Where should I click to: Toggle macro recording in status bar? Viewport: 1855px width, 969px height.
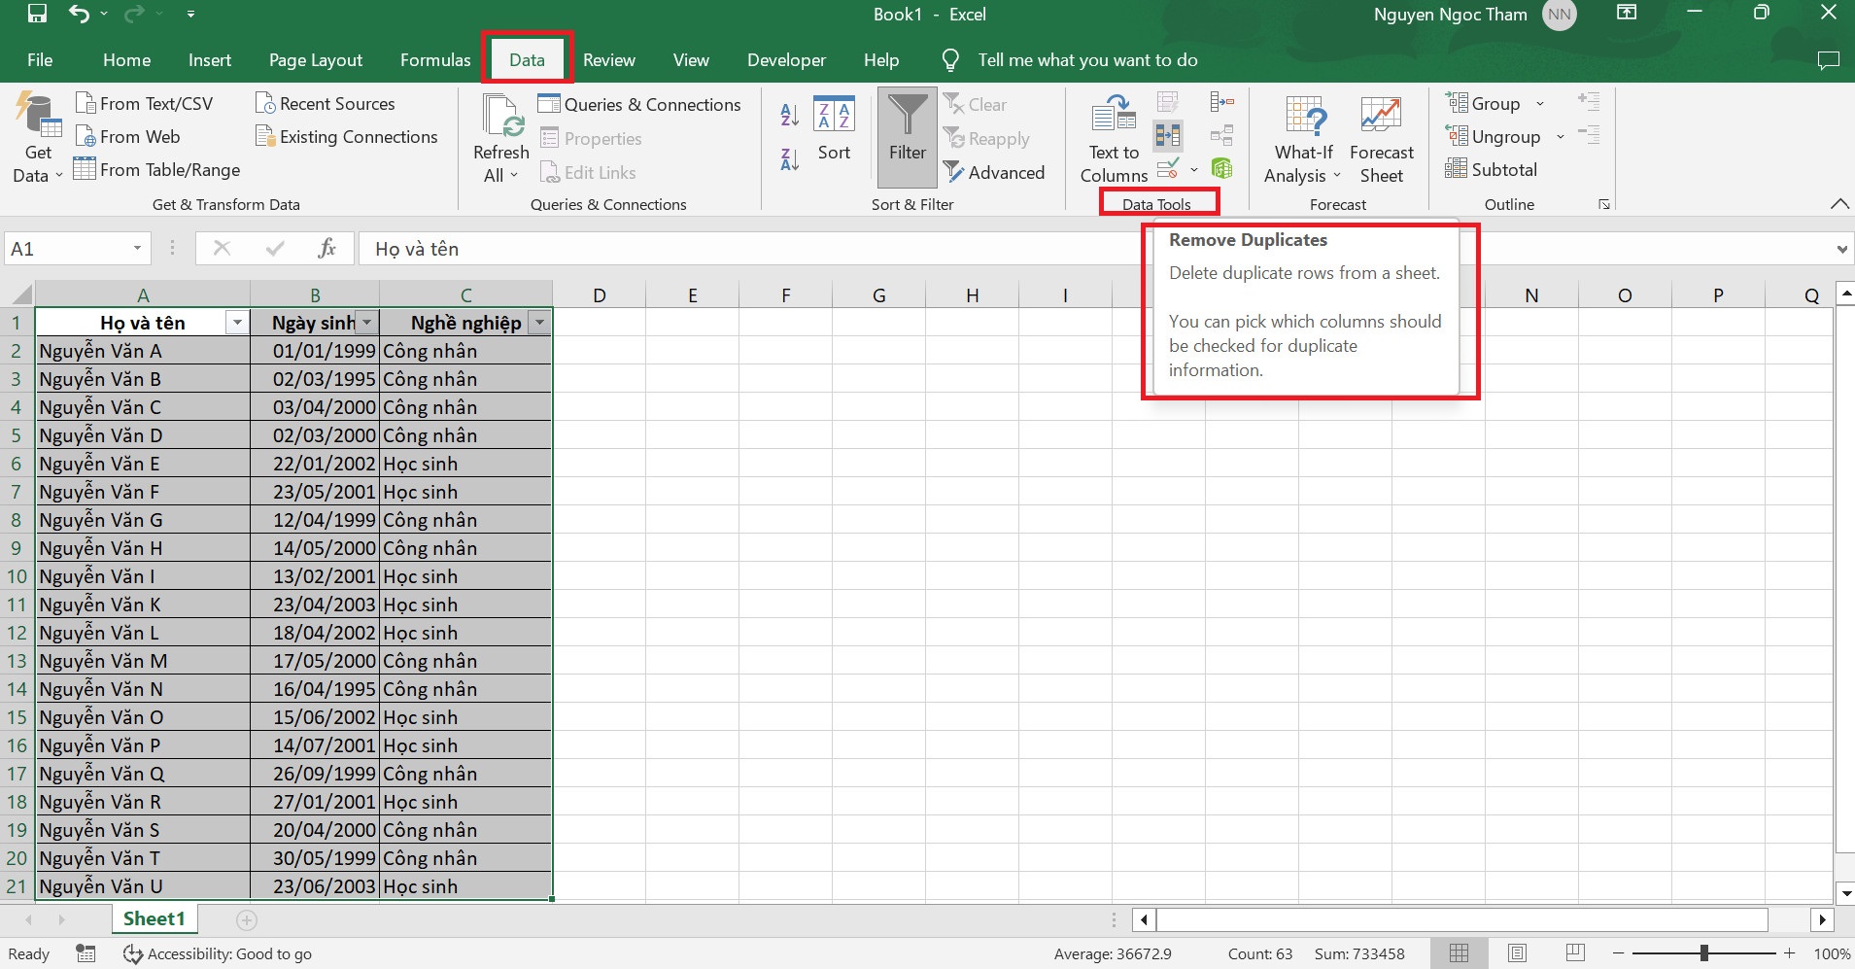tap(86, 953)
